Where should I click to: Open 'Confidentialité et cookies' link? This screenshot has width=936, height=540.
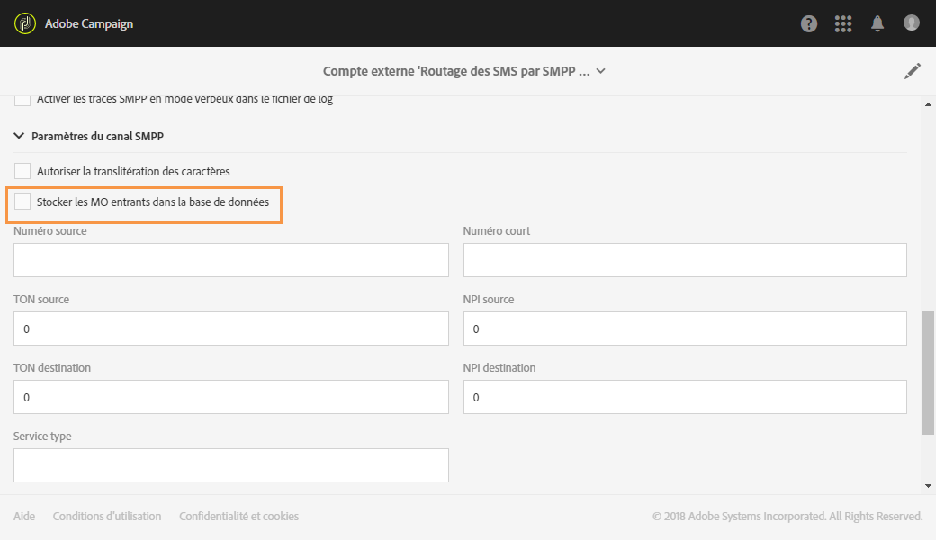coord(238,517)
